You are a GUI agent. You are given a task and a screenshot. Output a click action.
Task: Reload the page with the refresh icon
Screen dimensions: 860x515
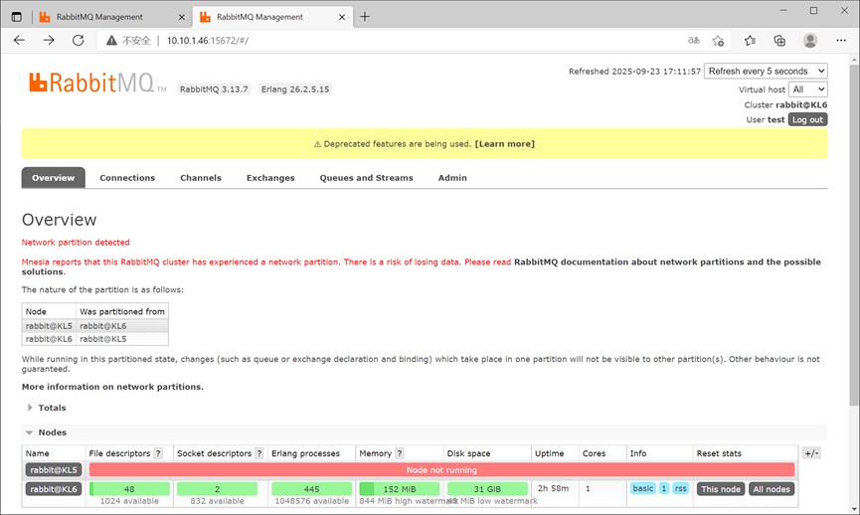coord(79,40)
